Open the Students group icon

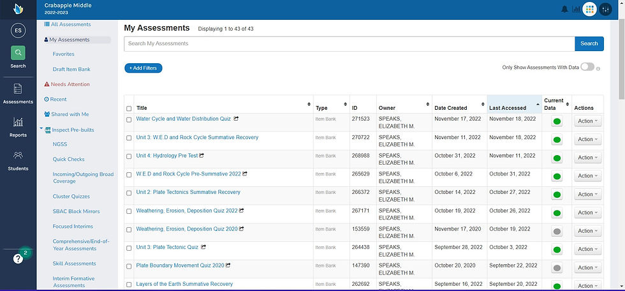18,155
